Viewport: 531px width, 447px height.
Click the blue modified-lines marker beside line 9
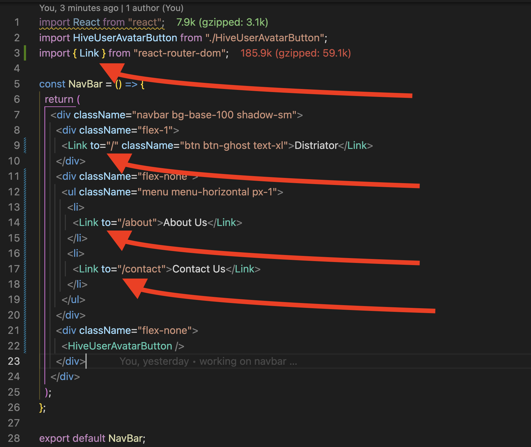(x=25, y=146)
